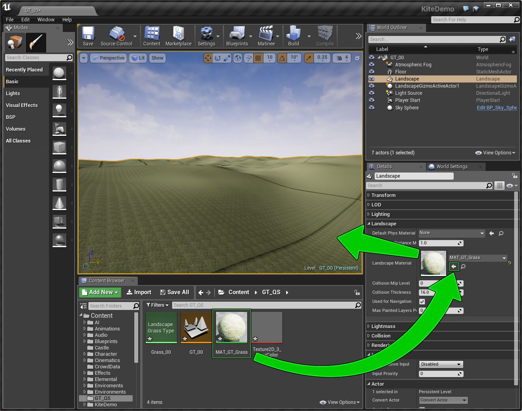
Task: Click Use Selected Asset arrow for Landscape Material
Action: (x=454, y=266)
